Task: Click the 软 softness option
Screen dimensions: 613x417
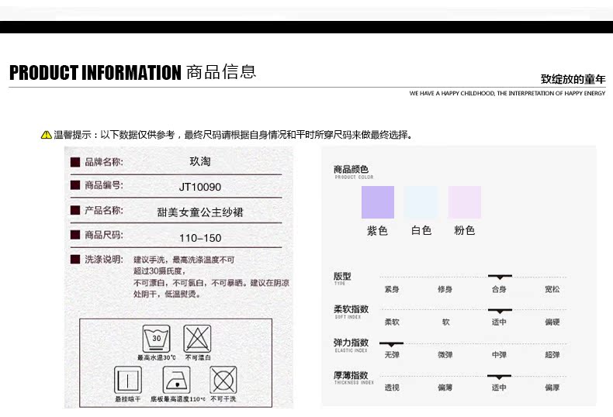Action: pyautogui.click(x=445, y=322)
